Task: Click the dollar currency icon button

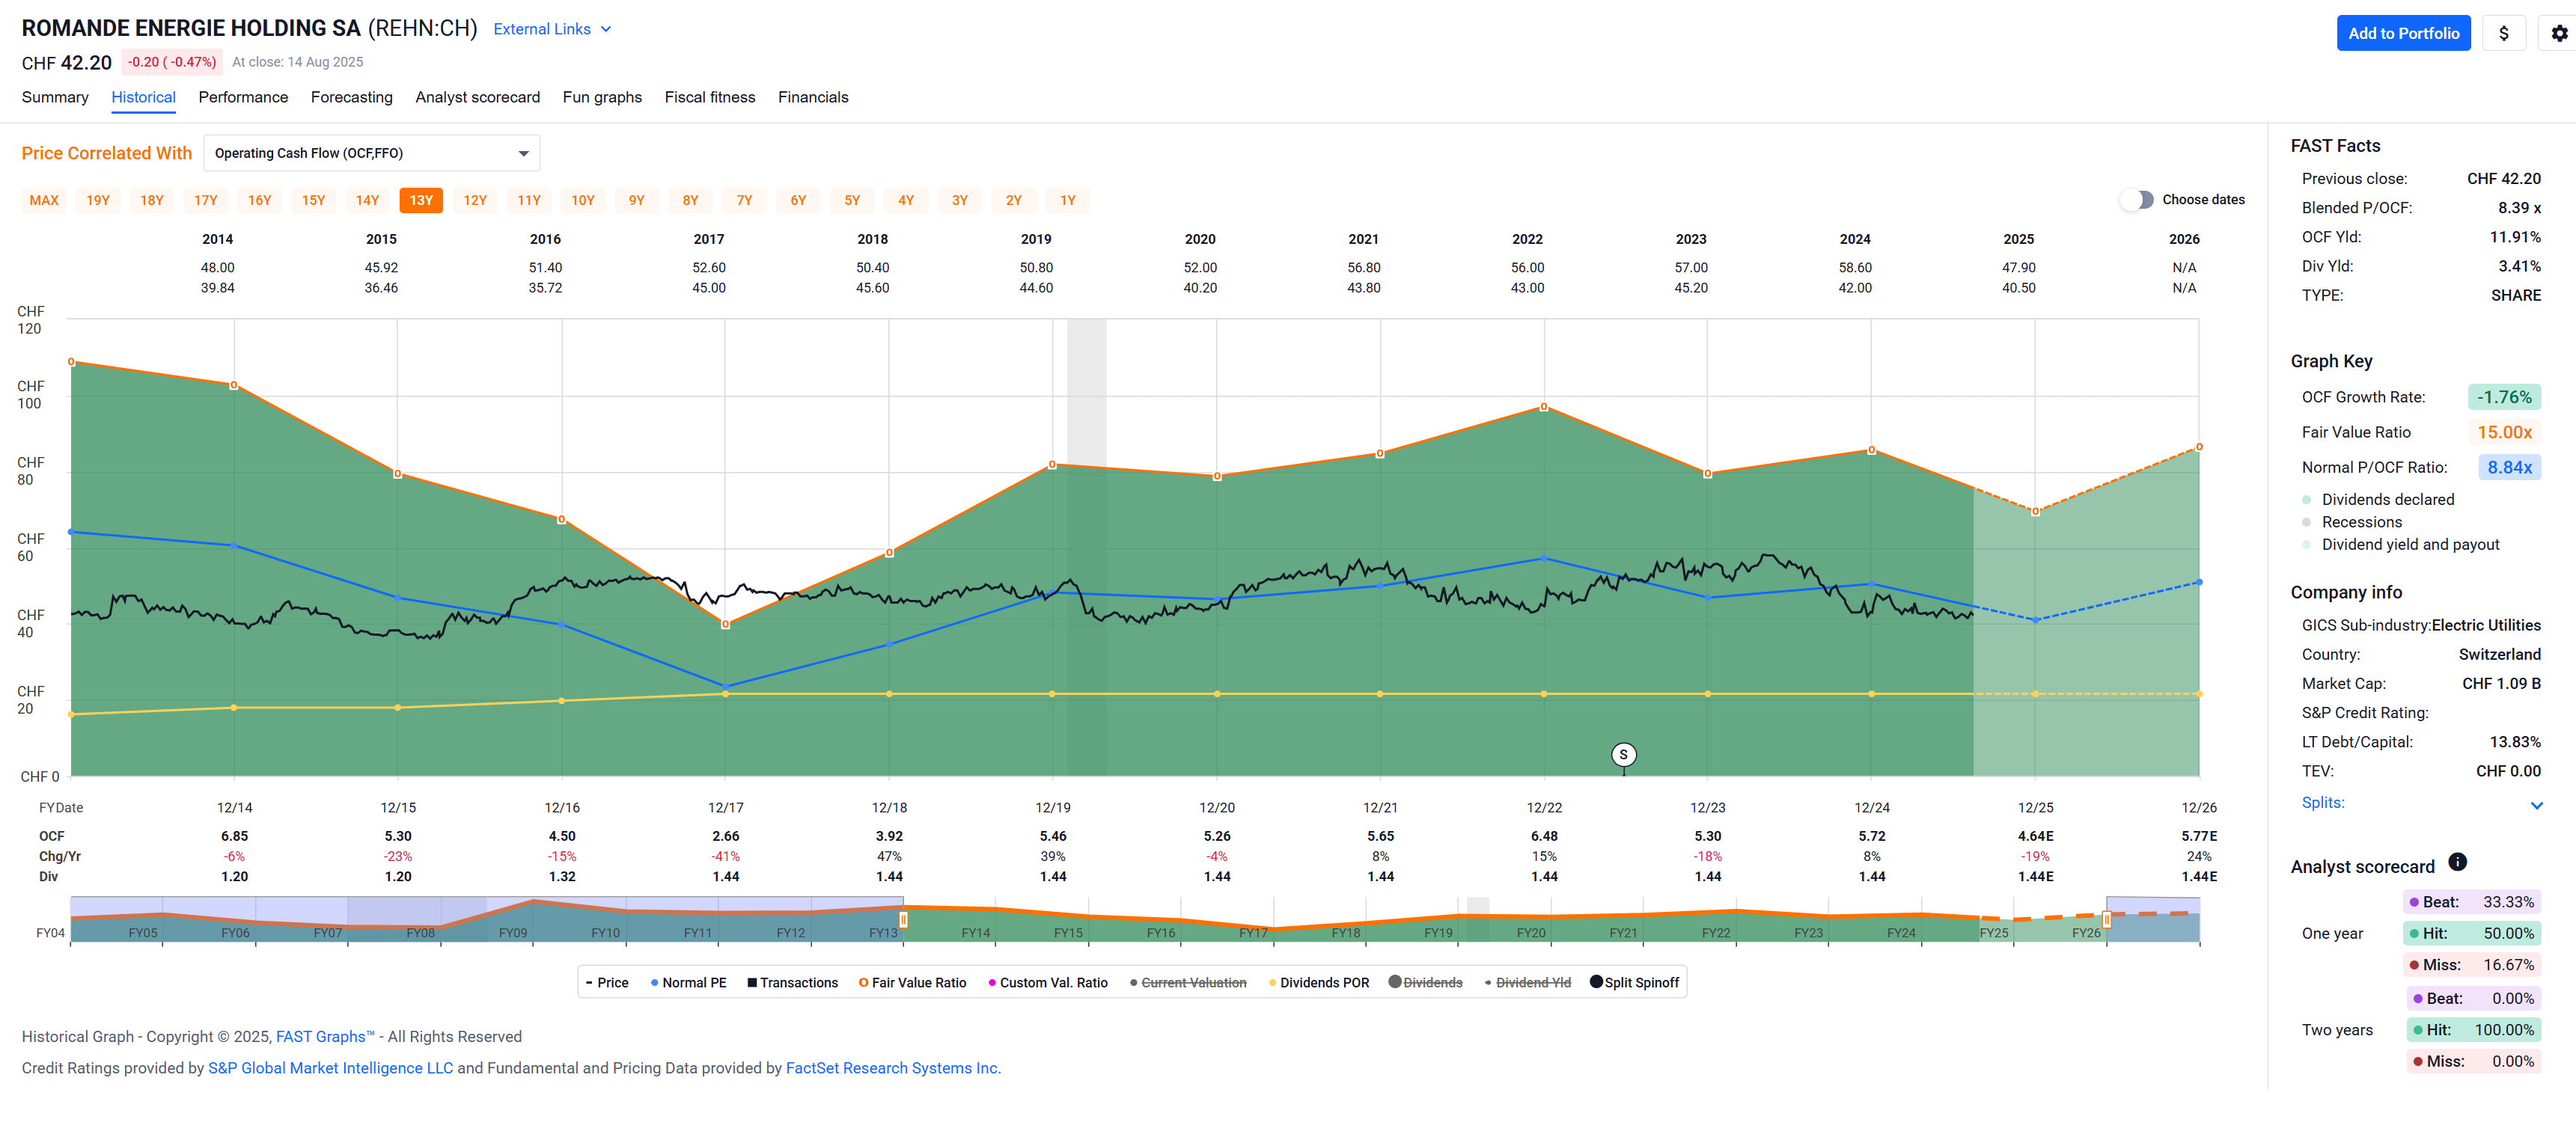Action: pos(2503,33)
